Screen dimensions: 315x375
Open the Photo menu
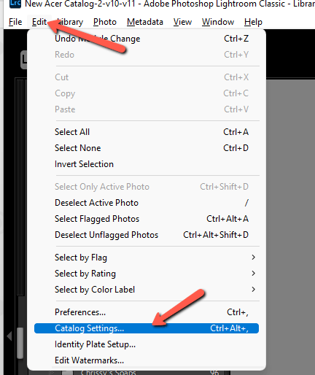point(105,22)
